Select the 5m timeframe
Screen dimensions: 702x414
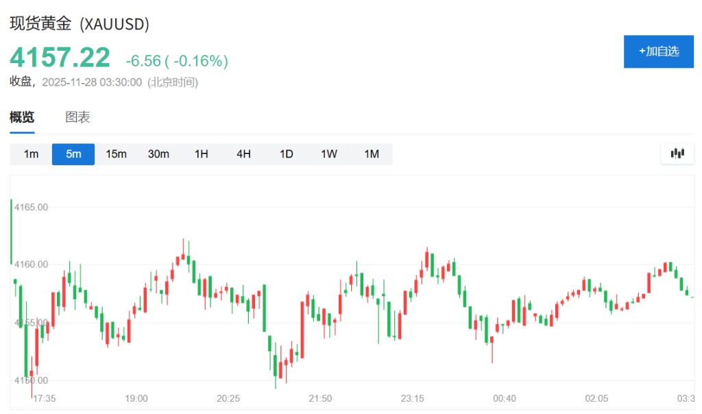coord(73,154)
